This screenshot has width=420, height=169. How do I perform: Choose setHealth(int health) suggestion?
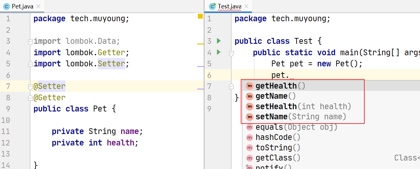pyautogui.click(x=303, y=107)
